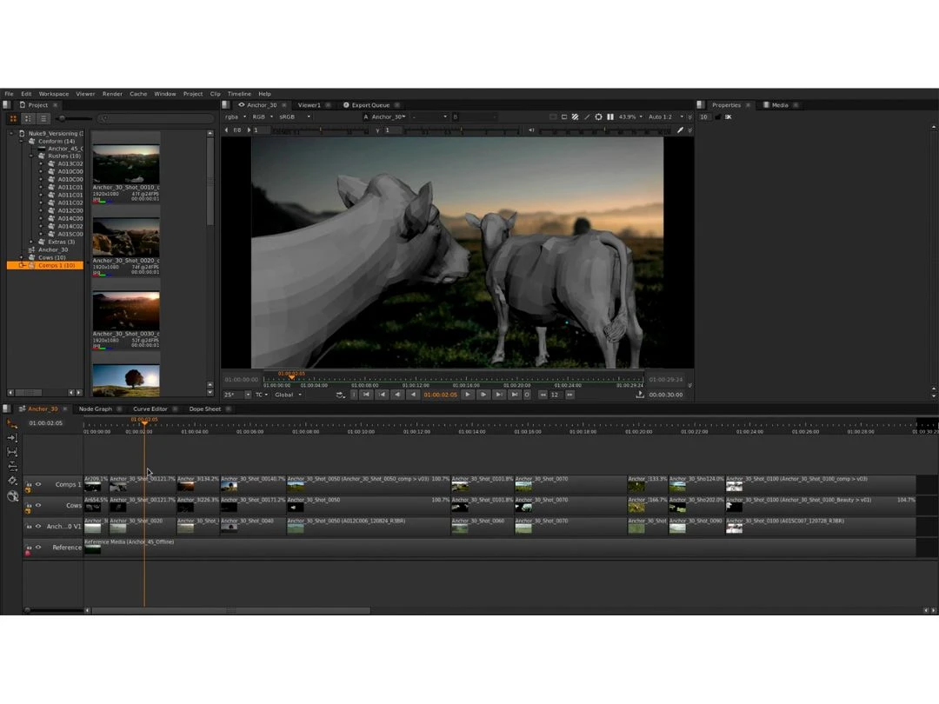Click the pause viewer updates icon
The height and width of the screenshot is (704, 939).
[x=610, y=116]
